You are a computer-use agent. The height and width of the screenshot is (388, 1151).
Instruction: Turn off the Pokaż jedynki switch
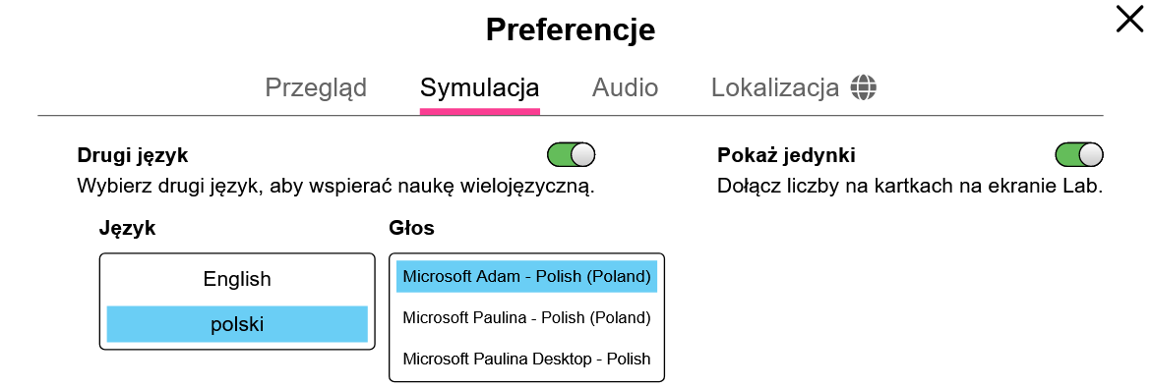(x=1079, y=155)
